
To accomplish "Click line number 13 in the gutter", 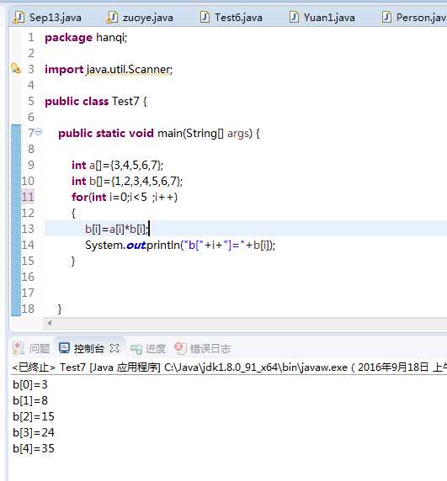I will coord(28,229).
